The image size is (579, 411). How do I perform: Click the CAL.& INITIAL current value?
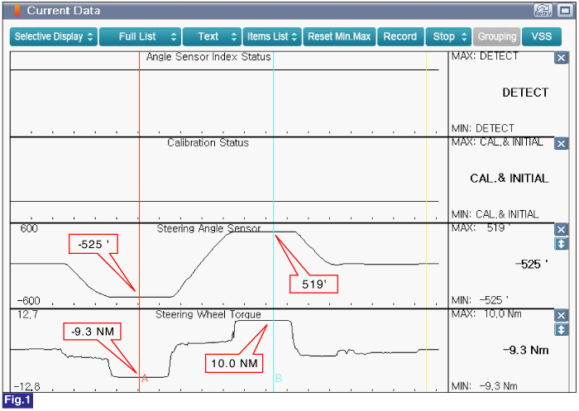click(510, 179)
